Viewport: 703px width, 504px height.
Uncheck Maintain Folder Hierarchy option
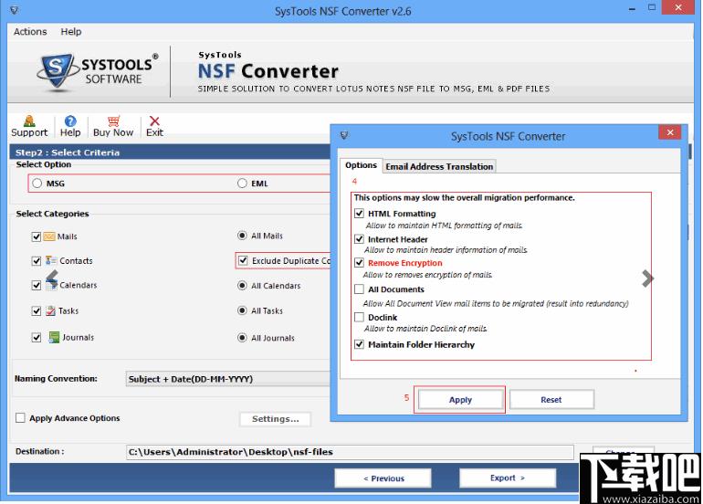point(359,344)
